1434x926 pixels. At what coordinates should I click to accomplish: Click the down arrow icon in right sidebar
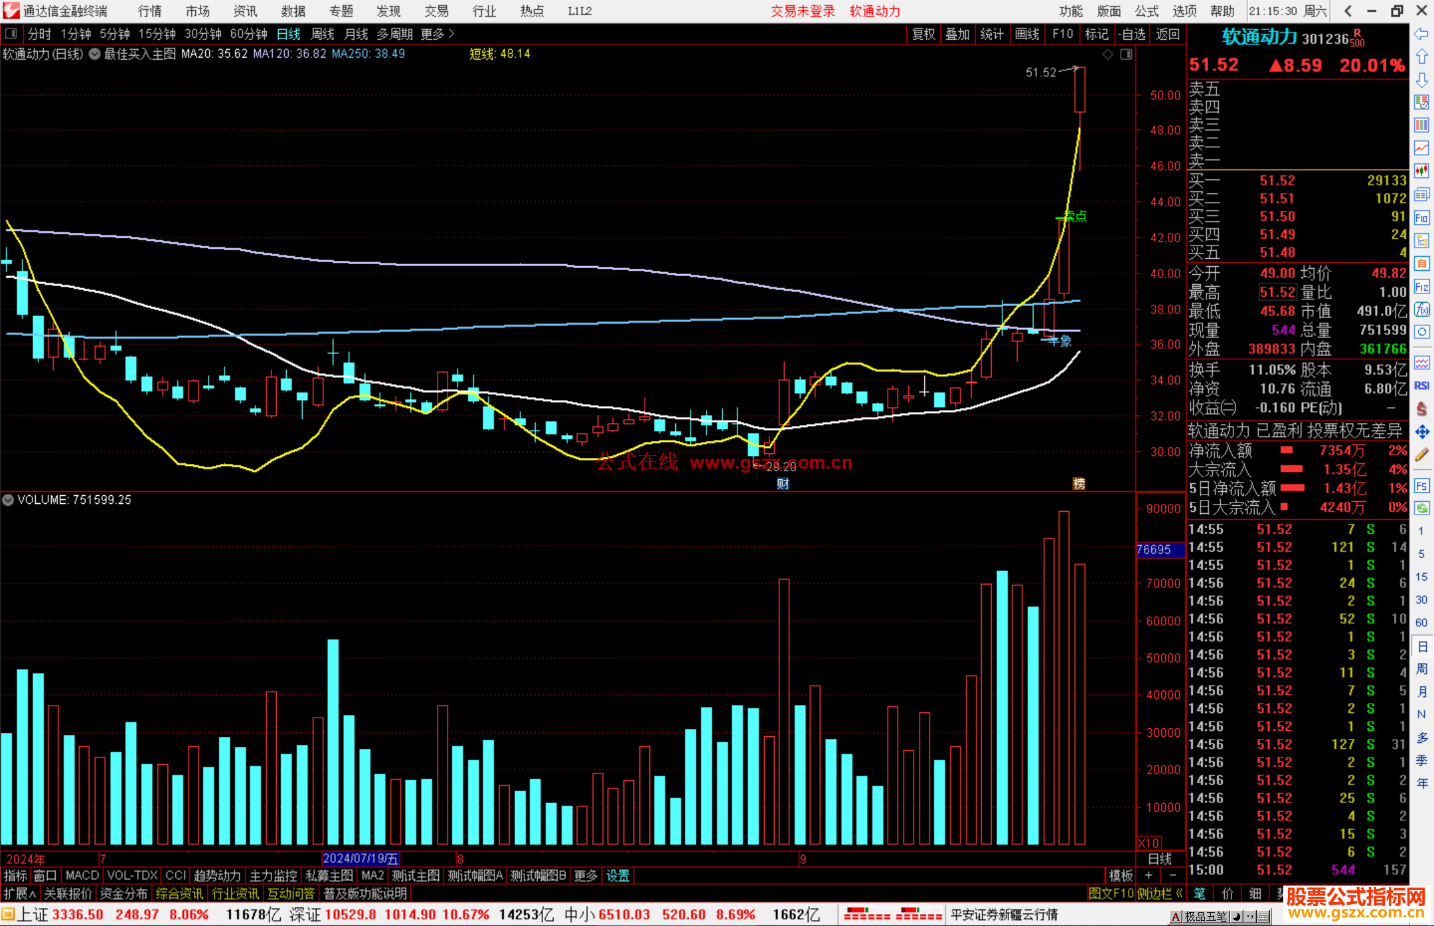click(x=1421, y=80)
